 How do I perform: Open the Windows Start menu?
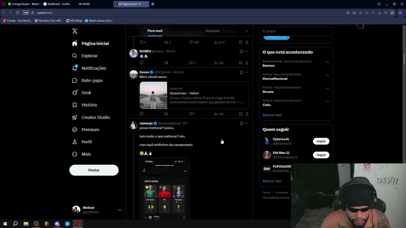(x=5, y=224)
